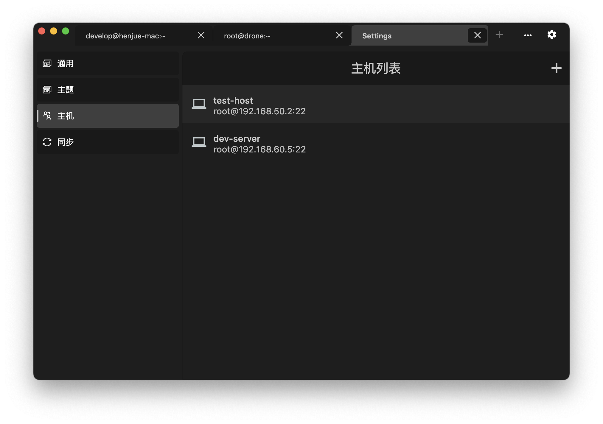Close the Settings tab

coord(477,35)
